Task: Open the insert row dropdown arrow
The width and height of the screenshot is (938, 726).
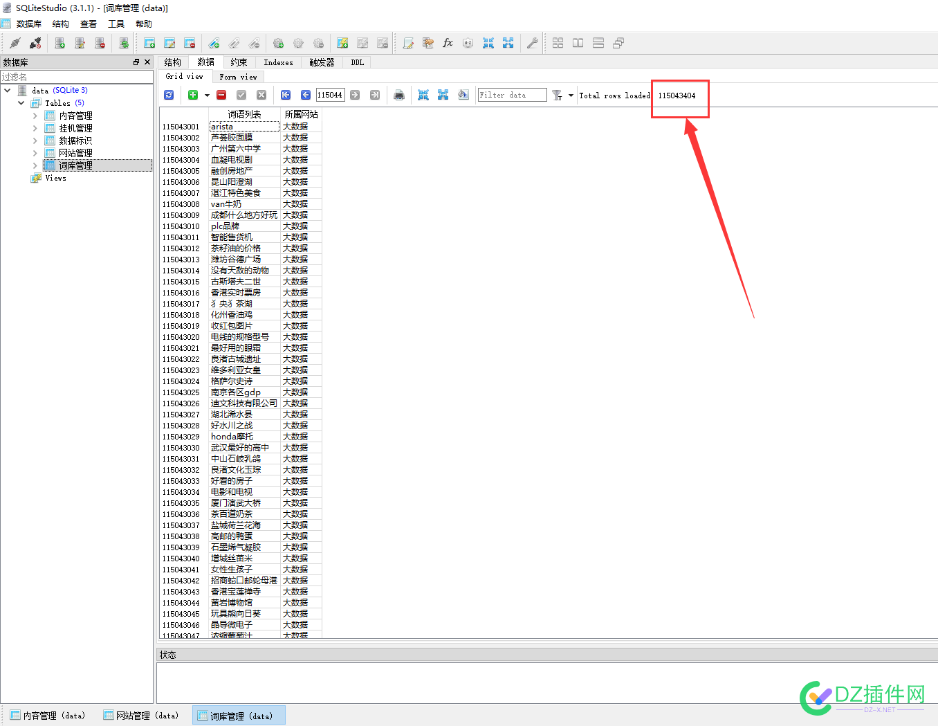Action: point(207,96)
